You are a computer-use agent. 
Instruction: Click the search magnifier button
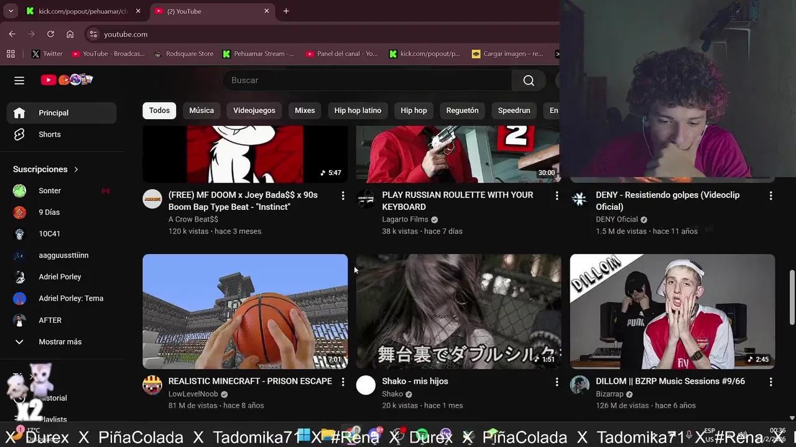pyautogui.click(x=529, y=80)
